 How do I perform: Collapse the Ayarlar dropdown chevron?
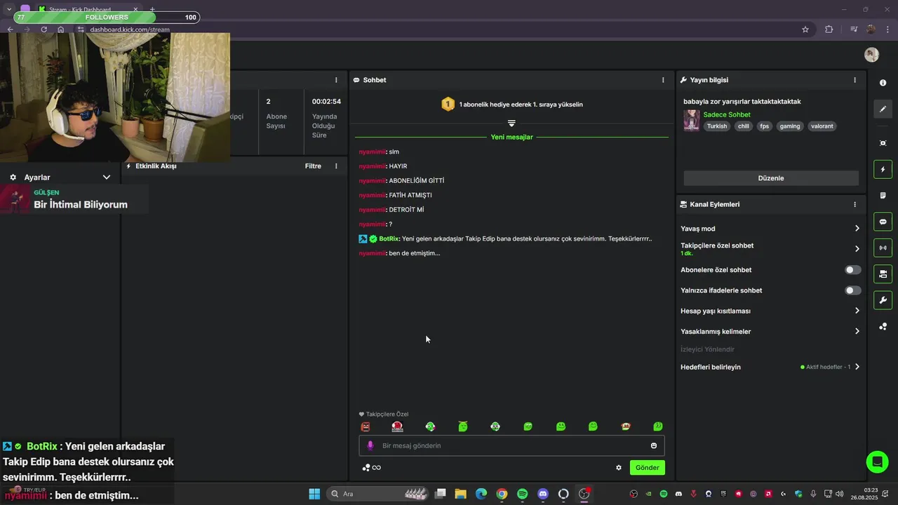click(x=107, y=177)
